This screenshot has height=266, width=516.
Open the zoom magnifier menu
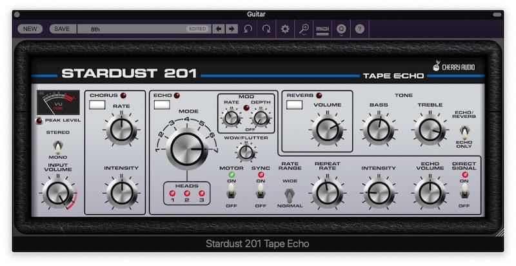(304, 29)
